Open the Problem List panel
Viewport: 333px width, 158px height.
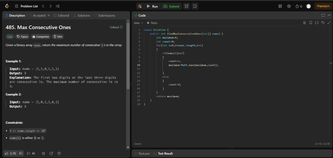tap(27, 6)
